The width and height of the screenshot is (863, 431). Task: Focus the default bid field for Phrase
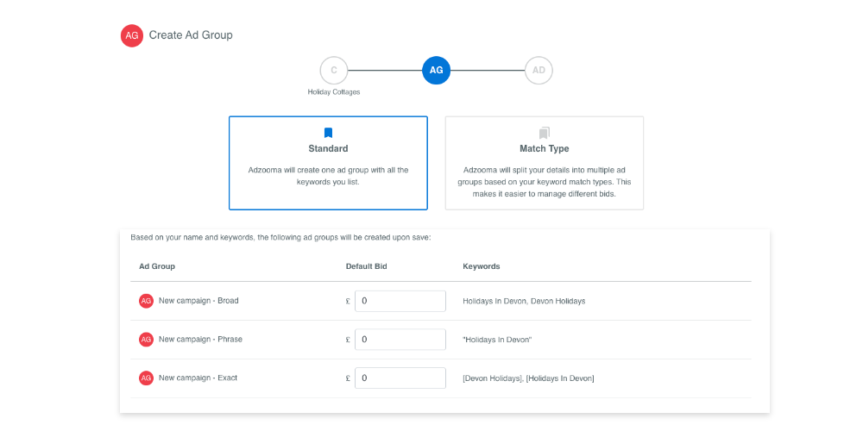click(400, 340)
